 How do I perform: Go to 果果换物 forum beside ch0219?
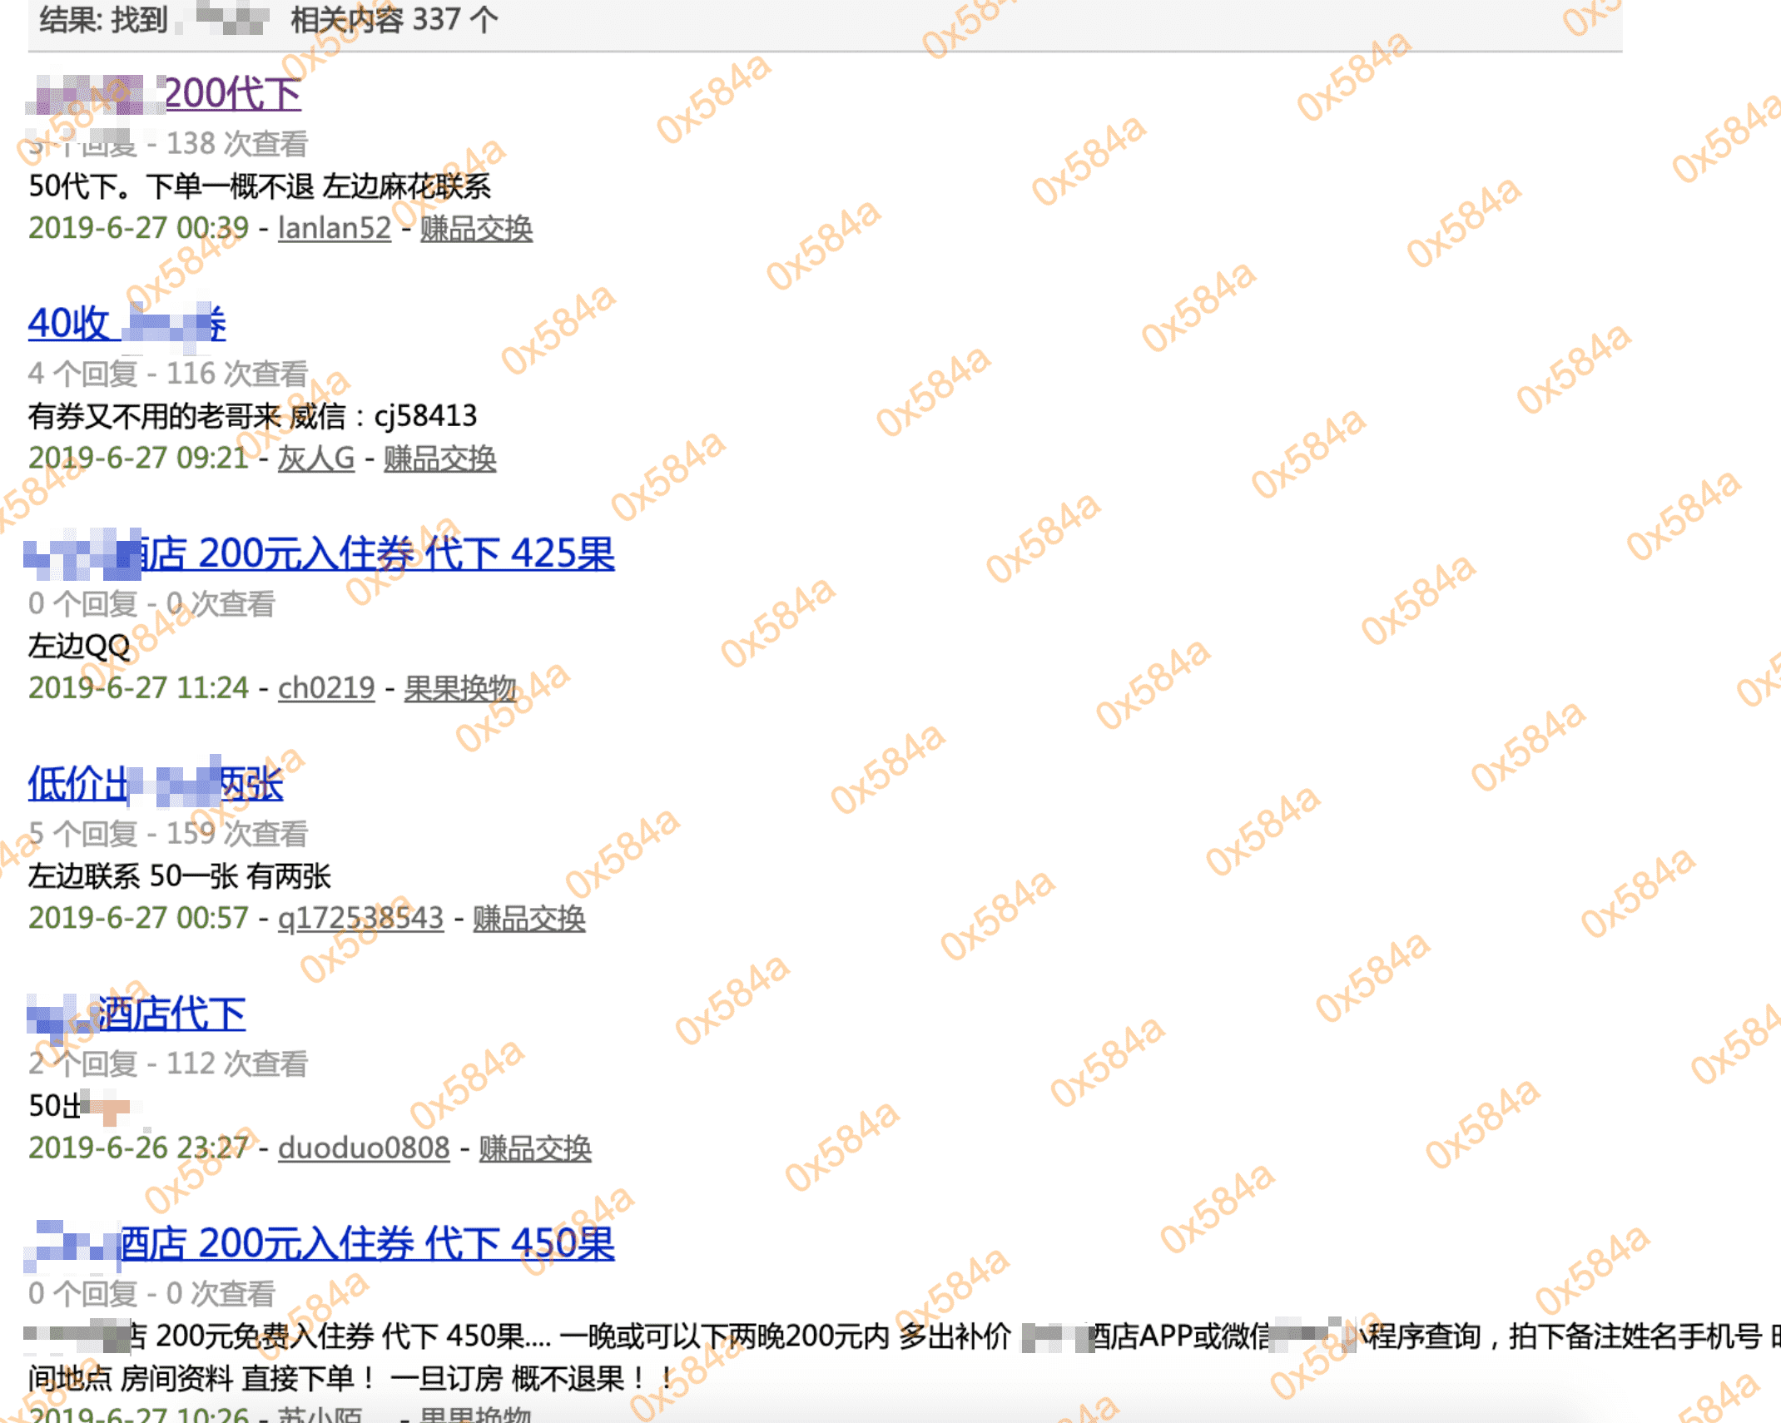pos(460,688)
